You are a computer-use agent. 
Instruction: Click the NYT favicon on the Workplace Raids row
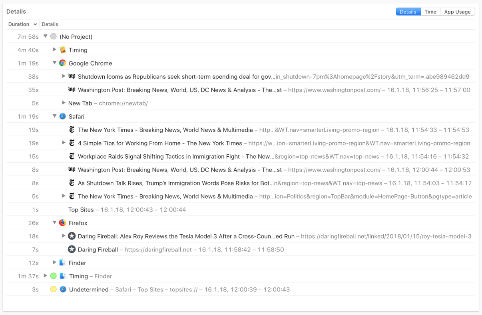coord(72,156)
